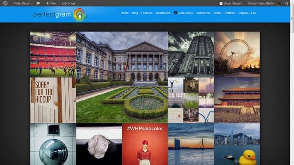The image size is (294, 165).
Task: Open Support – FAQ nav link
Action: pyautogui.click(x=247, y=13)
